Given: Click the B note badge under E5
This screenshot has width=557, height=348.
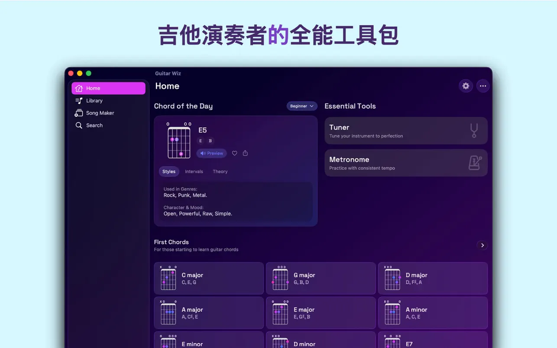Looking at the screenshot, I should pos(210,141).
